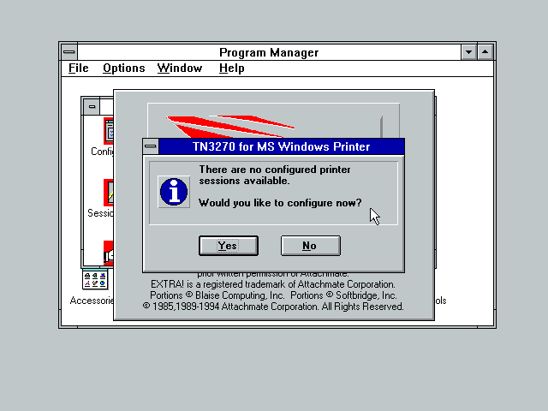Open the Options menu
Image resolution: width=548 pixels, height=411 pixels.
(x=123, y=68)
